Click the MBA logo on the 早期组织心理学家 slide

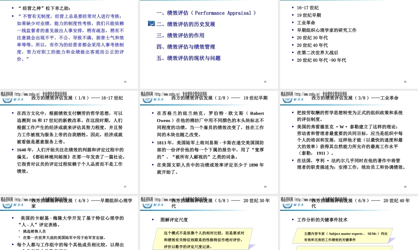pyautogui.click(x=13, y=205)
